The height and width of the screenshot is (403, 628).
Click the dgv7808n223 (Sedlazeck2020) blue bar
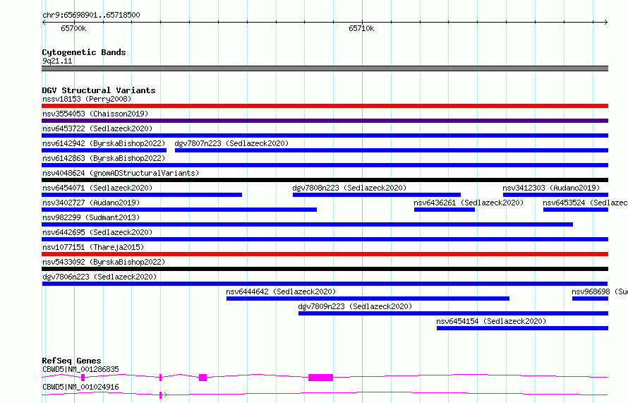(377, 195)
